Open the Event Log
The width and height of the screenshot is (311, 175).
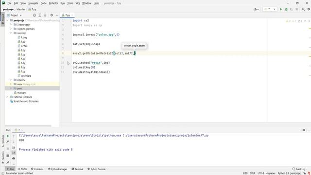299,169
